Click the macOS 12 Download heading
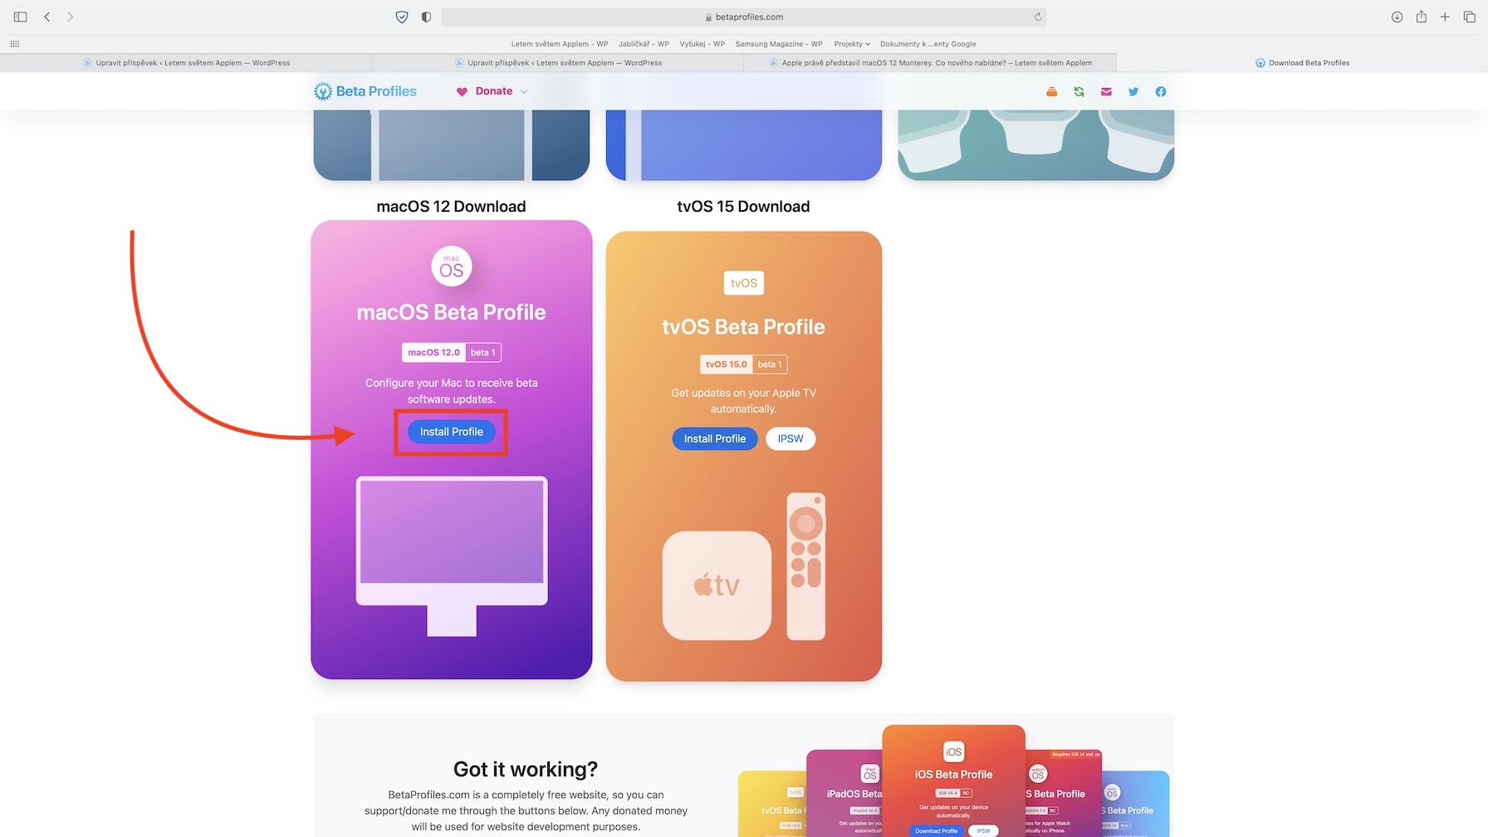This screenshot has width=1488, height=837. 451,207
